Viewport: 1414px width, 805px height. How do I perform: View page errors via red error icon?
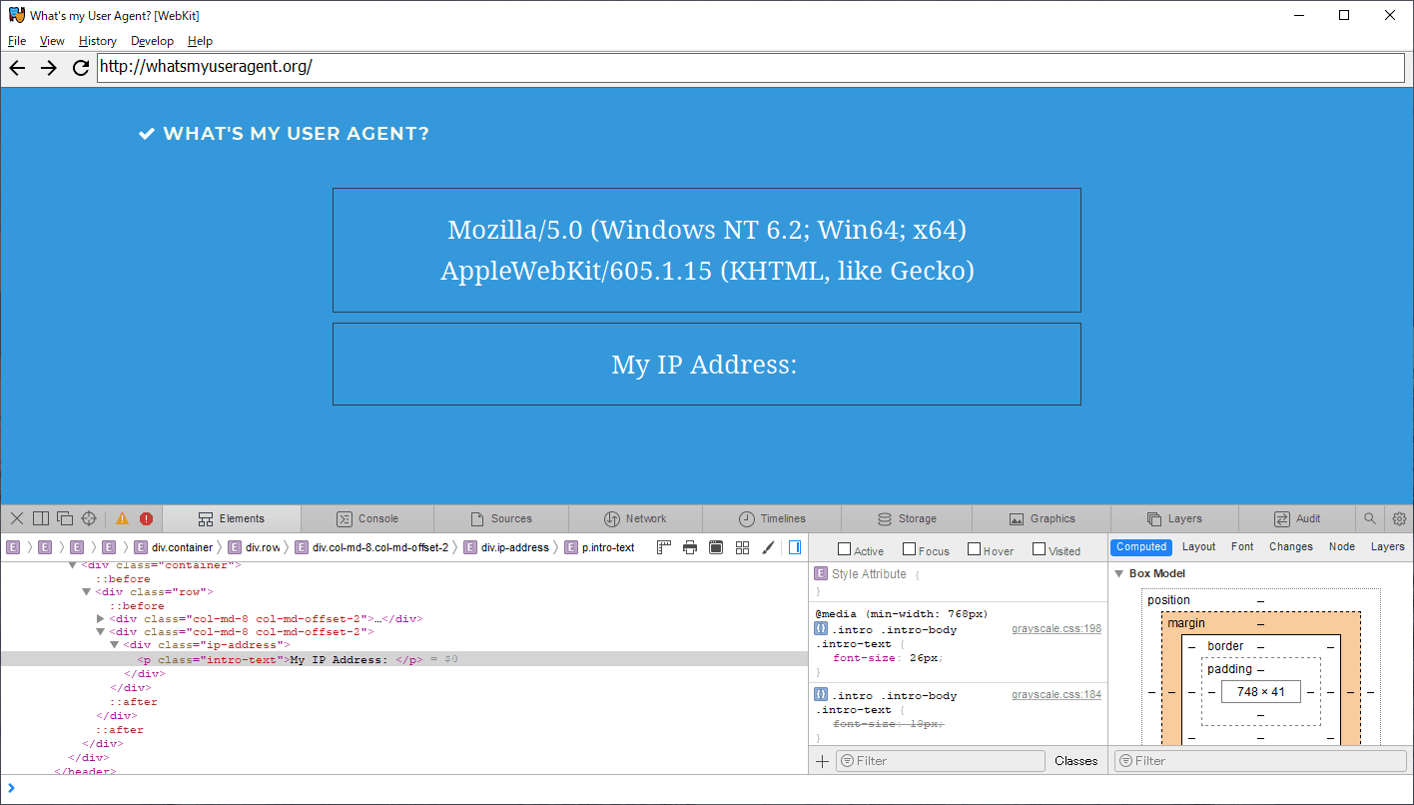(x=146, y=517)
